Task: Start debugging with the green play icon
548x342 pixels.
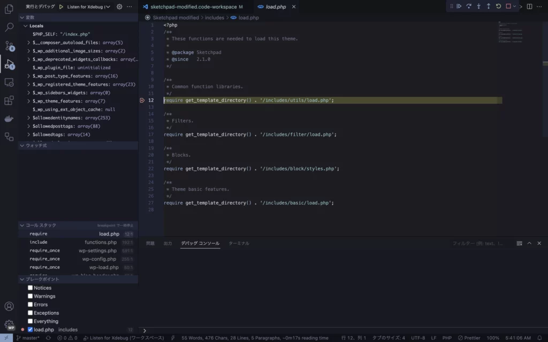Action: (61, 6)
